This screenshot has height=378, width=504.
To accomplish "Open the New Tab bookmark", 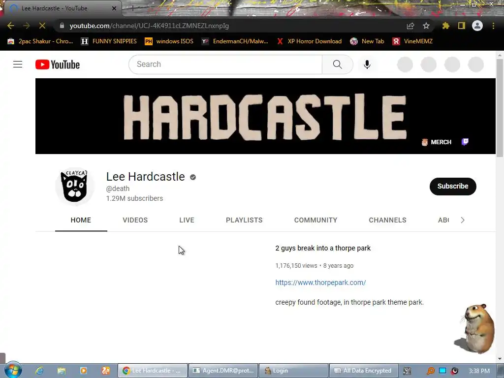I will point(367,41).
